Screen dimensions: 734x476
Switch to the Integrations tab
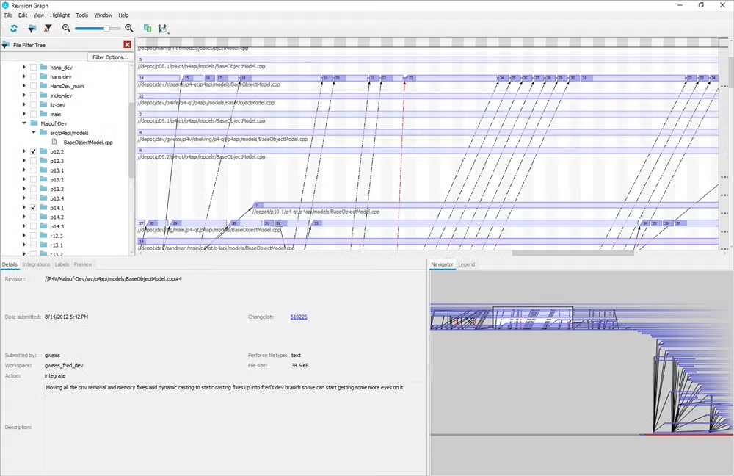pos(35,264)
